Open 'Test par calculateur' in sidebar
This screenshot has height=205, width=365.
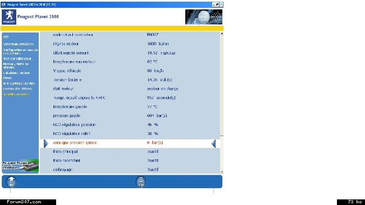[18, 58]
